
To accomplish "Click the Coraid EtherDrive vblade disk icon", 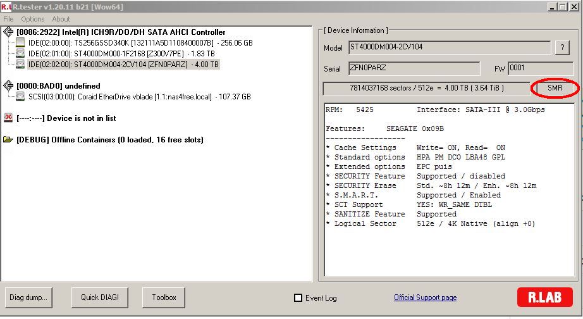I will [20, 96].
